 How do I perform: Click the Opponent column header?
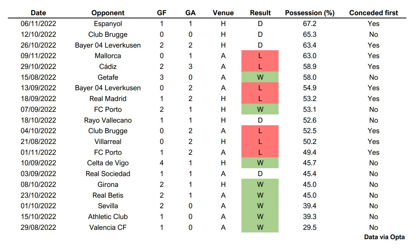(108, 13)
